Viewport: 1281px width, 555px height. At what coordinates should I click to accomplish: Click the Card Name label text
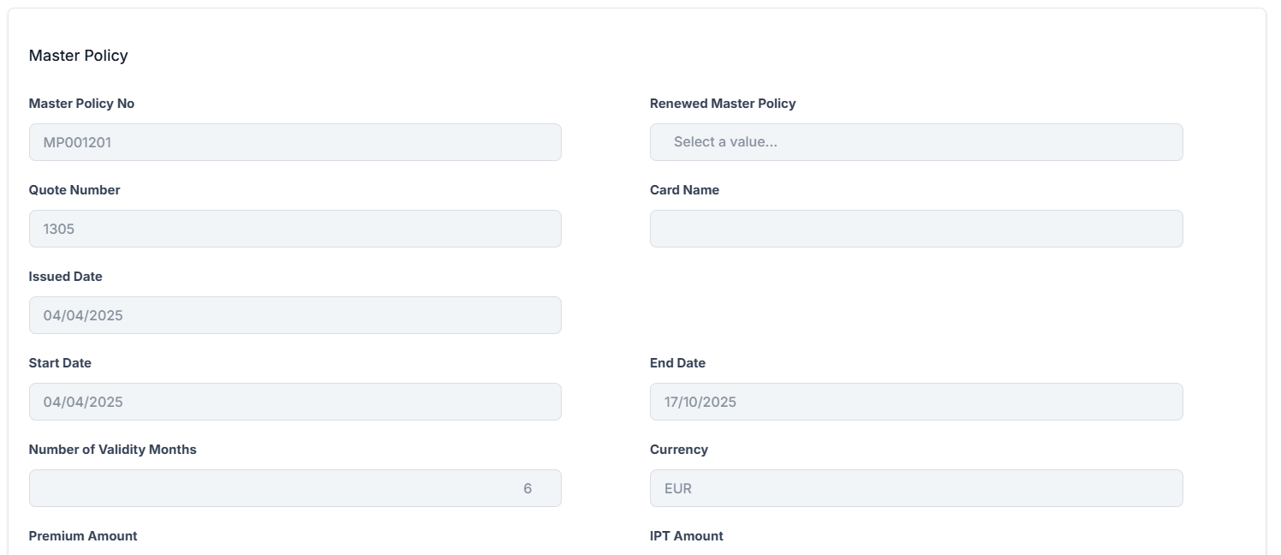pos(684,190)
